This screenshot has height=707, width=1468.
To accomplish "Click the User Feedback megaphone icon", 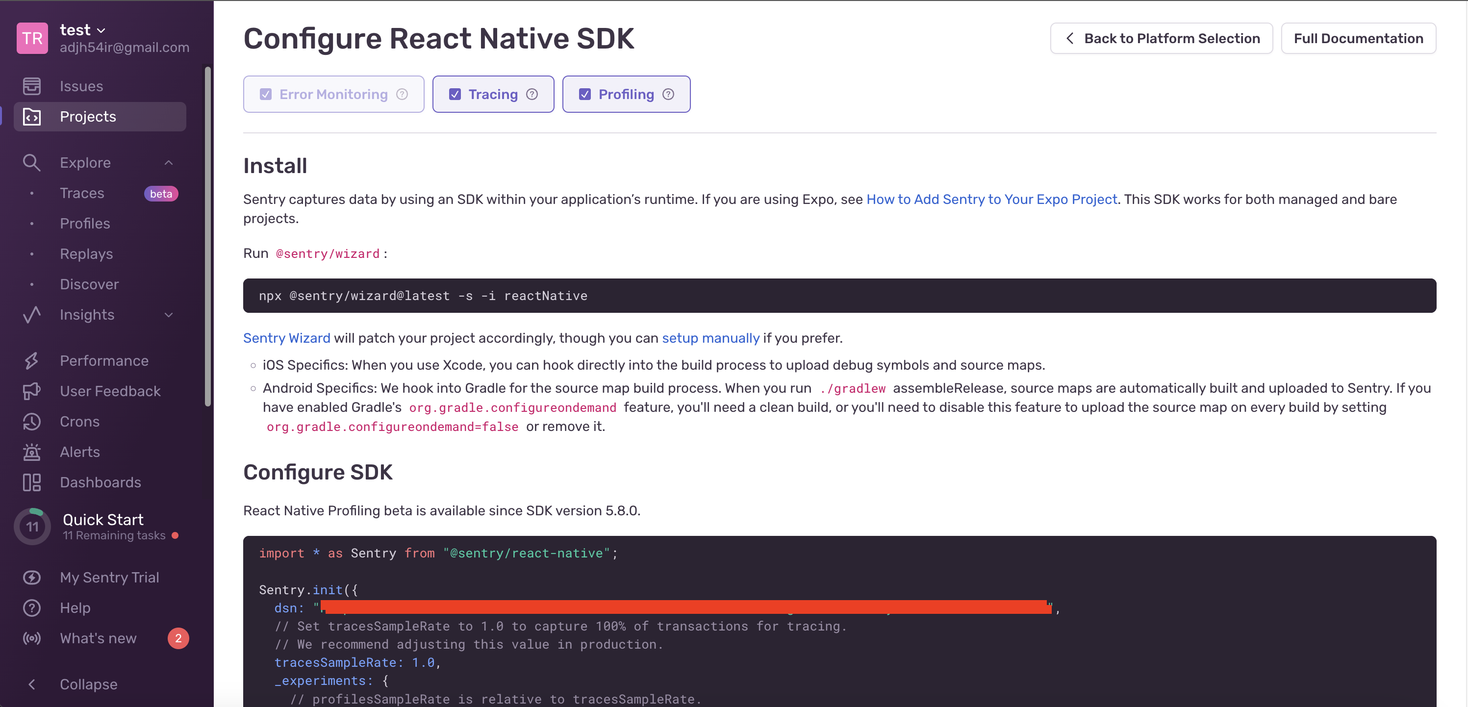I will [x=31, y=391].
